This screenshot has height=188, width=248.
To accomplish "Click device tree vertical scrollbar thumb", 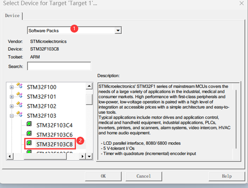I will tap(89, 99).
